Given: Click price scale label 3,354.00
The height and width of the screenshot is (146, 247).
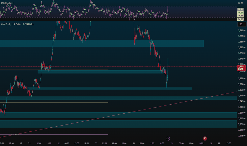Looking at the screenshot, I should [242, 84].
